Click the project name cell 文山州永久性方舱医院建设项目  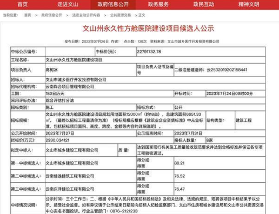(74, 60)
